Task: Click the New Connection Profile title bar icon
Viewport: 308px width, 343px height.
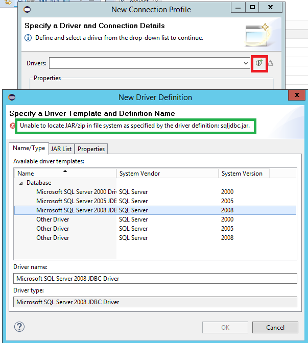Action: (x=27, y=9)
